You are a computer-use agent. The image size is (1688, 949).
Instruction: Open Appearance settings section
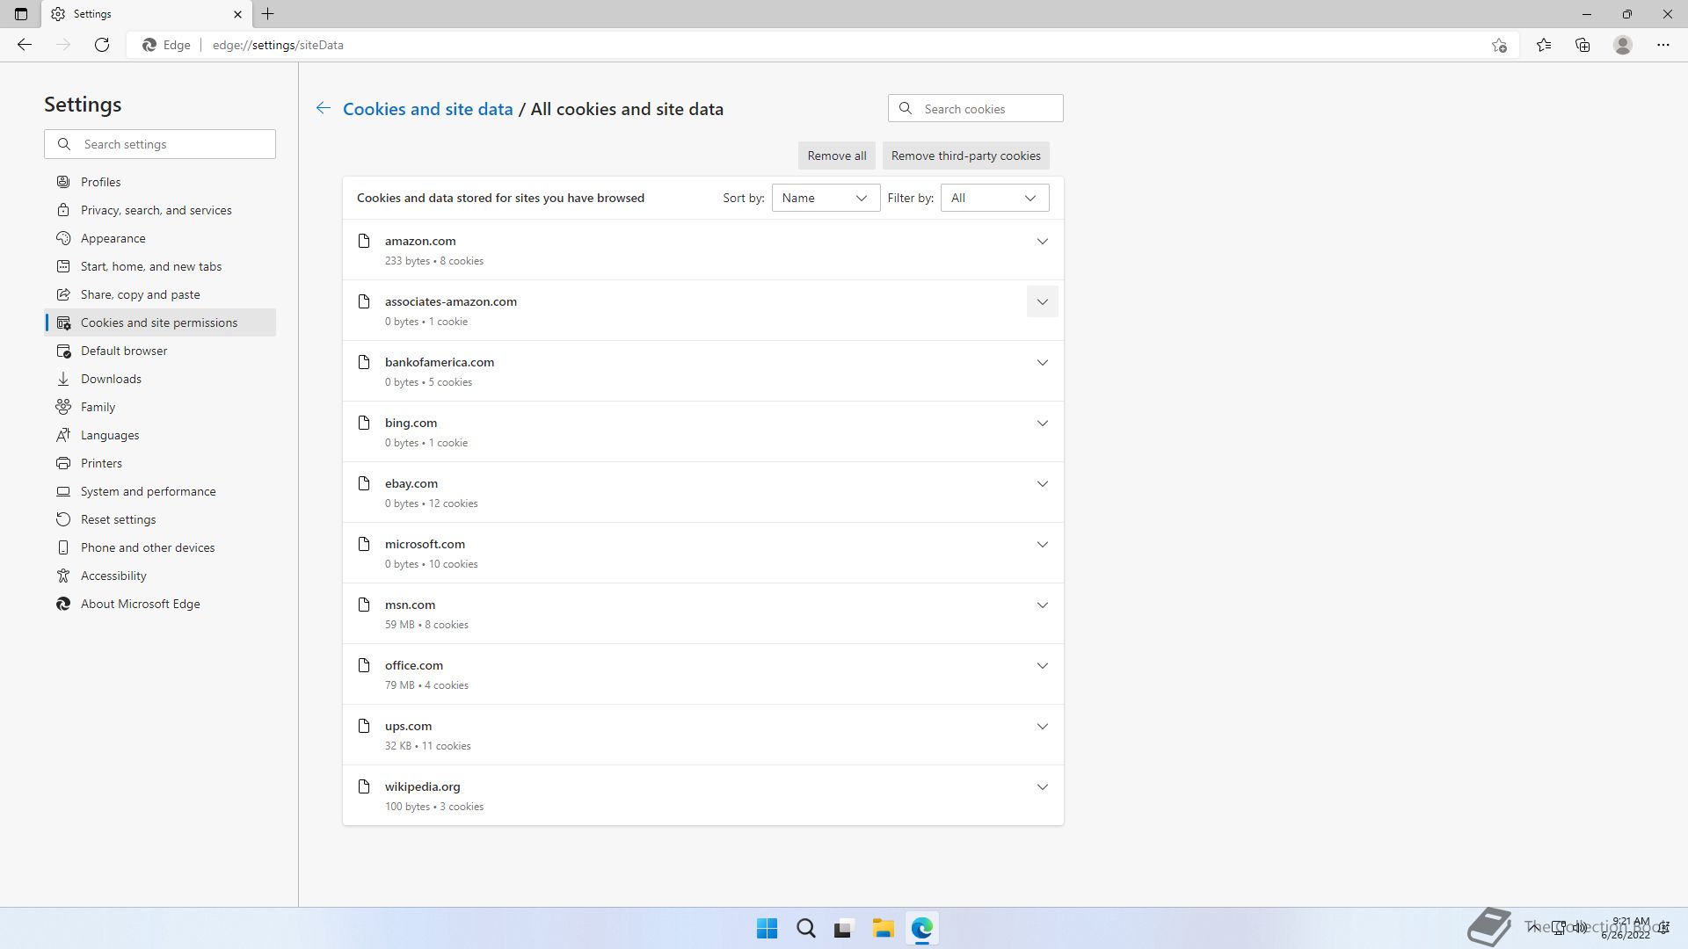160,238
